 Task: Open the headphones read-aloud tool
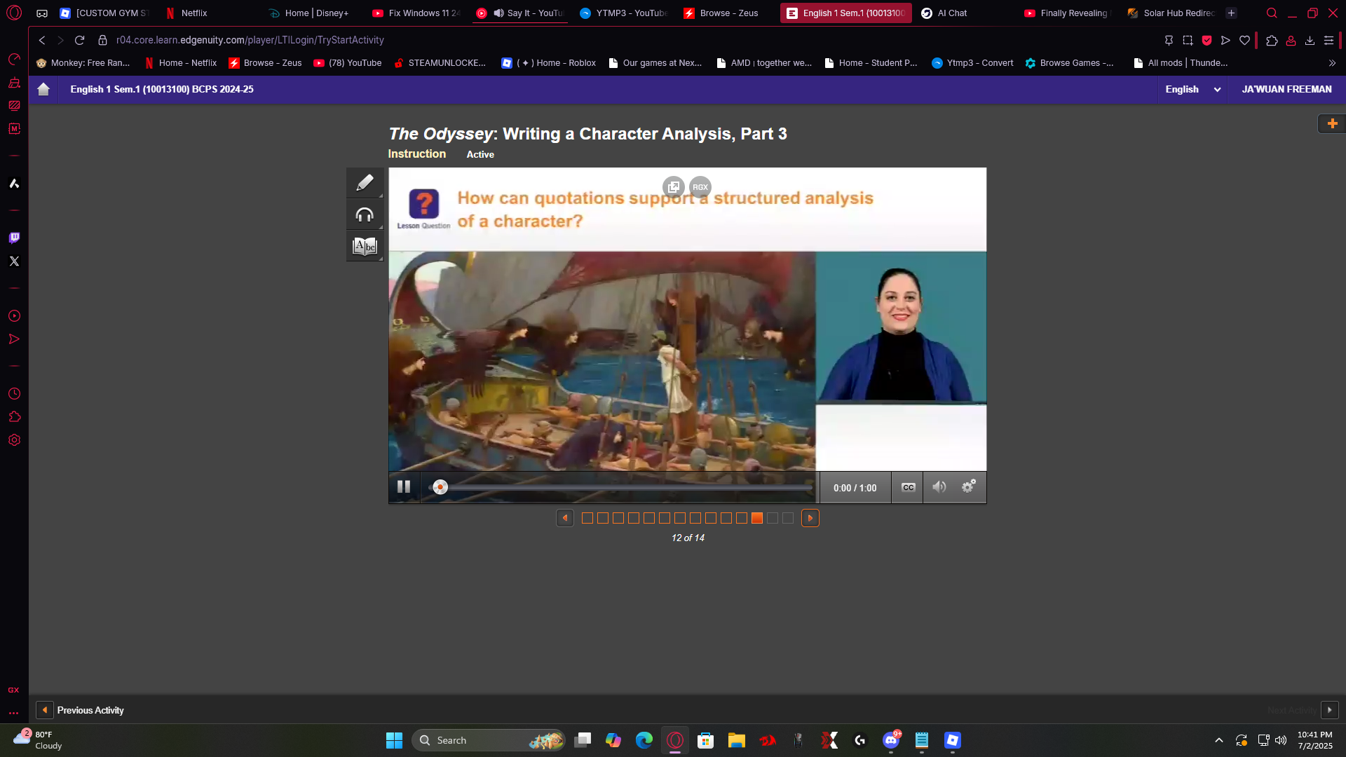click(x=365, y=214)
